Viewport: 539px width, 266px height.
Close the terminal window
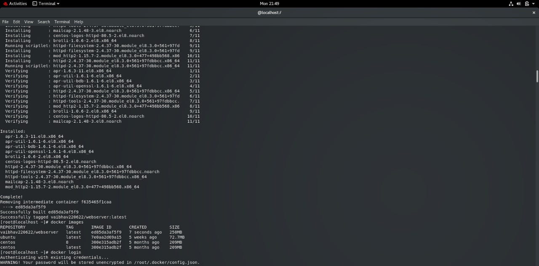(x=534, y=12)
